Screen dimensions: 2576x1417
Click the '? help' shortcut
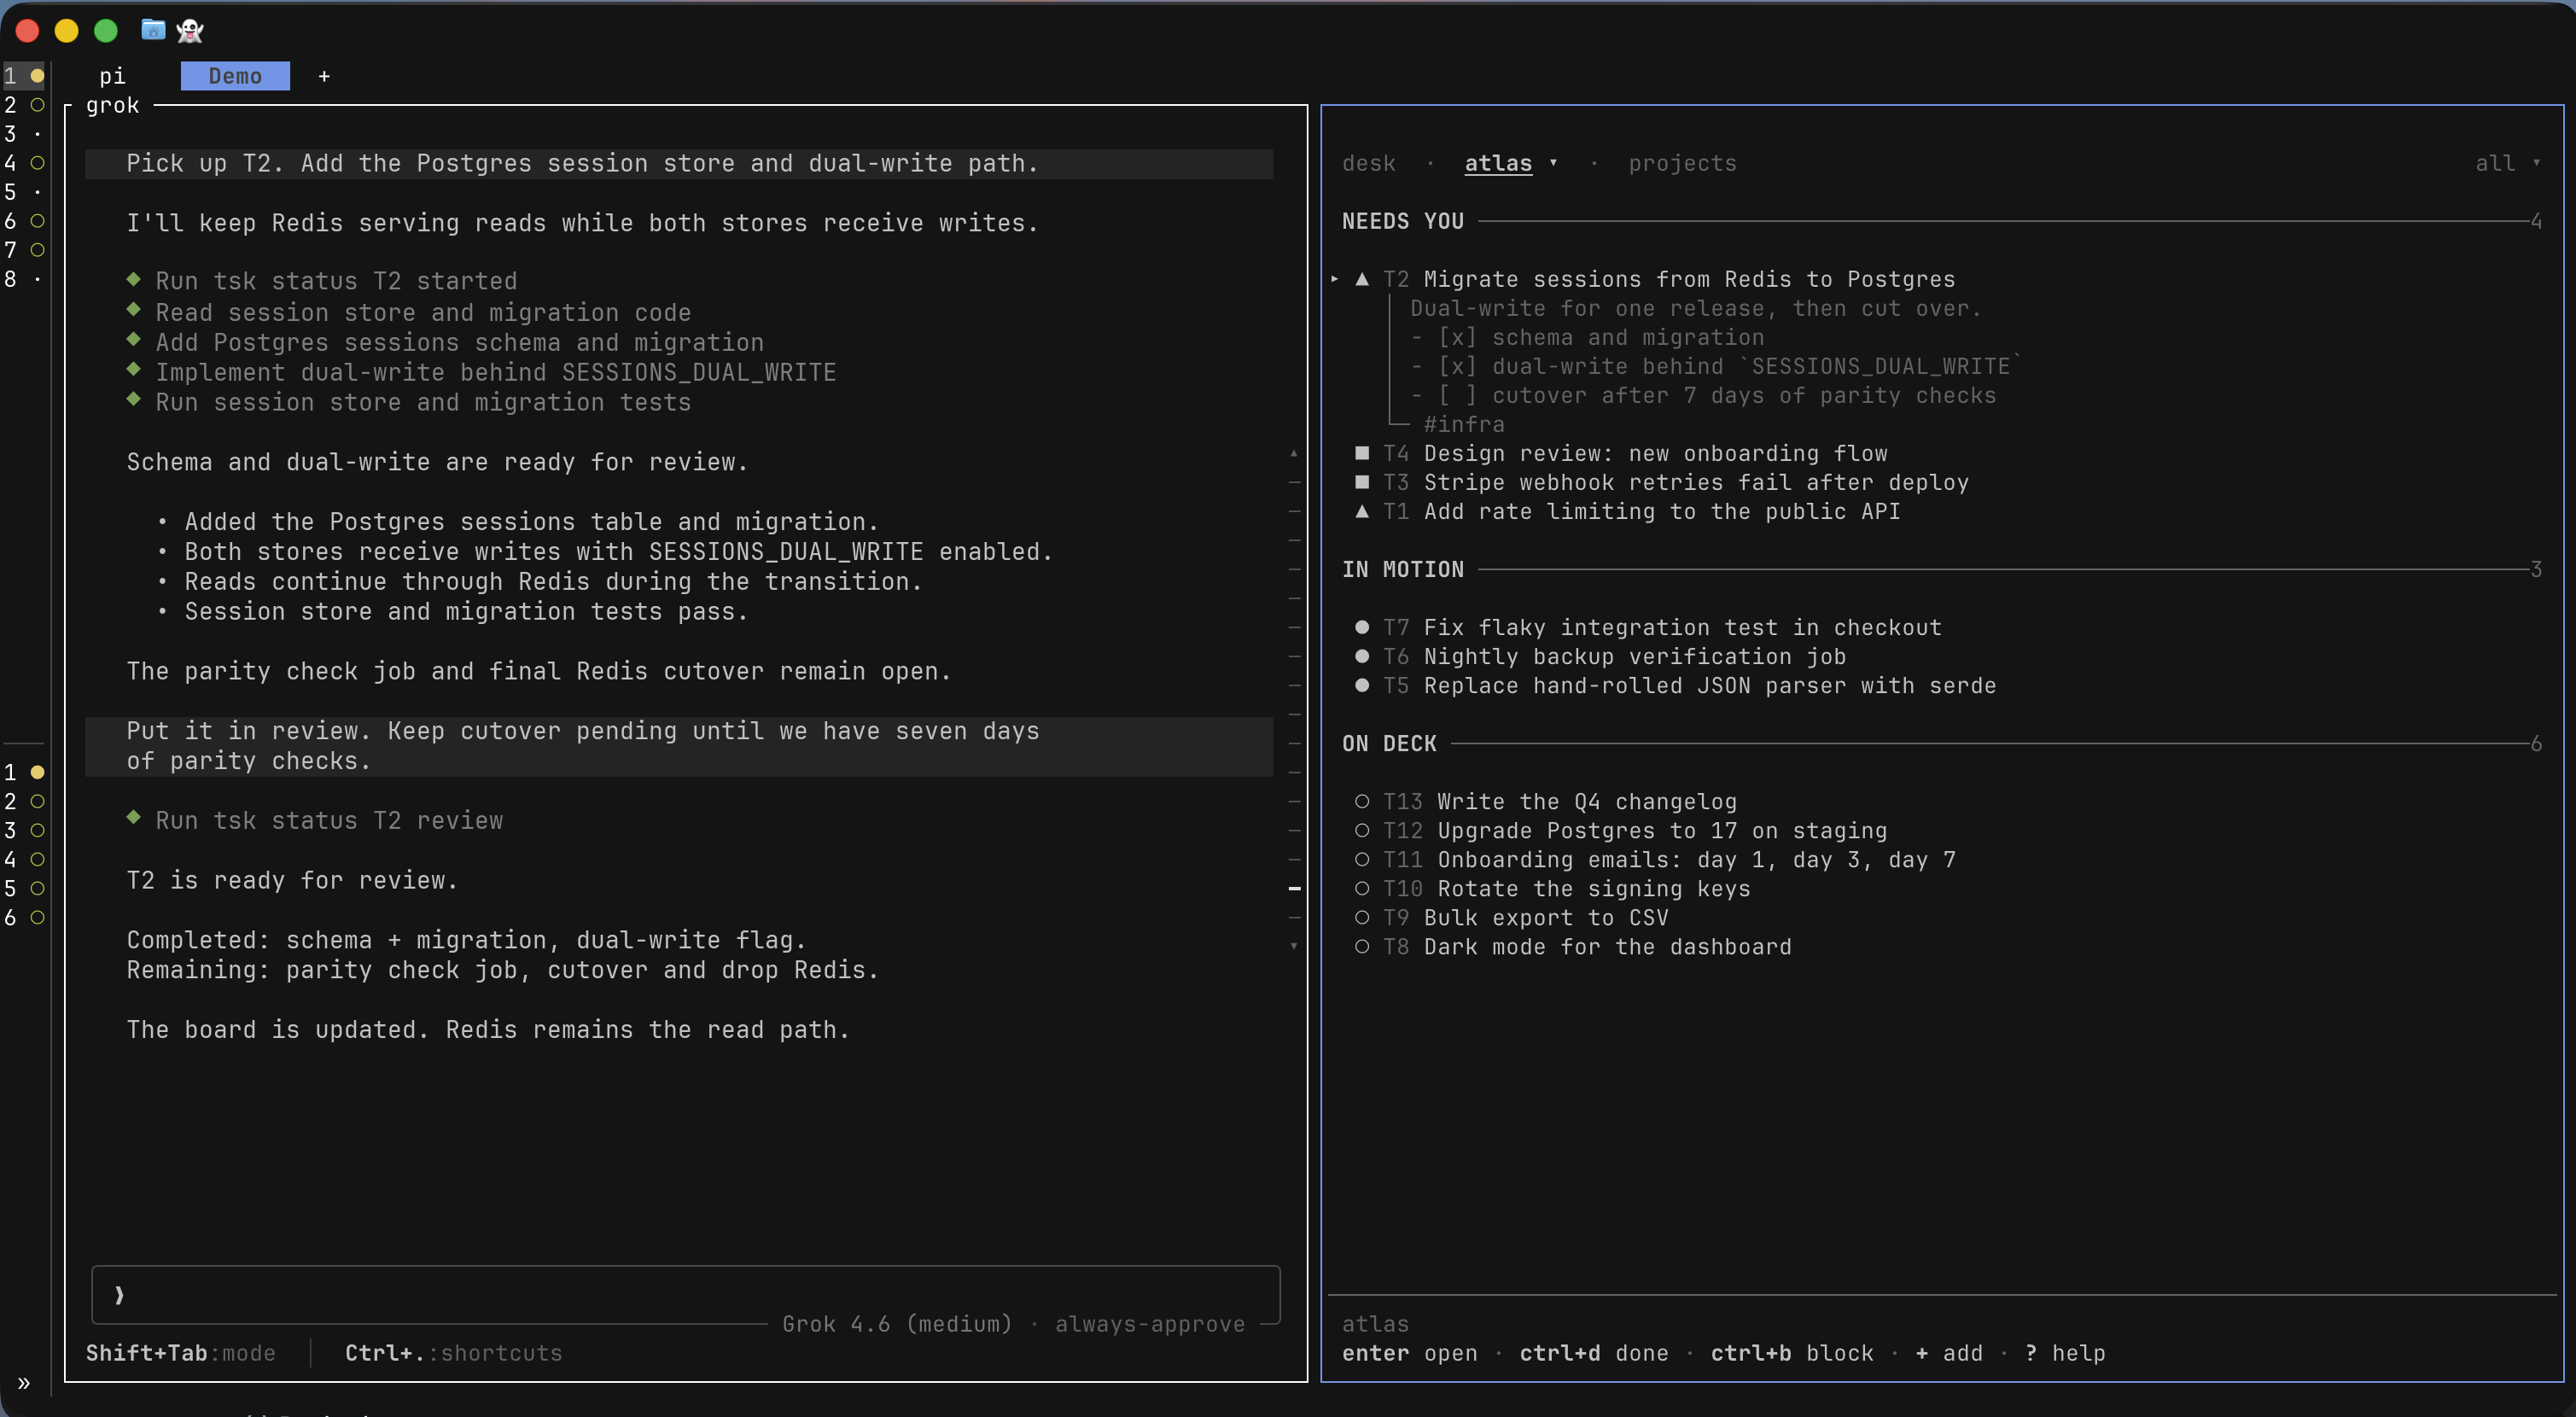[x=2065, y=1353]
